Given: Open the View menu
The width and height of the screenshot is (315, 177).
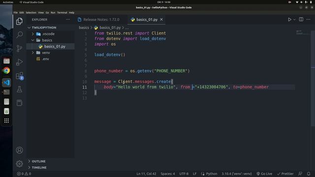Looking at the screenshot, I should (41, 12).
